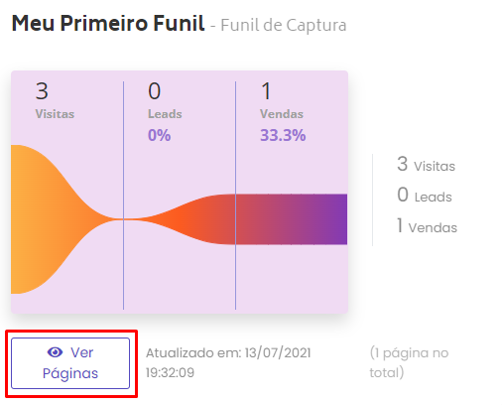The width and height of the screenshot is (502, 405).
Task: Click the 0% leads conversion rate
Action: pos(159,135)
